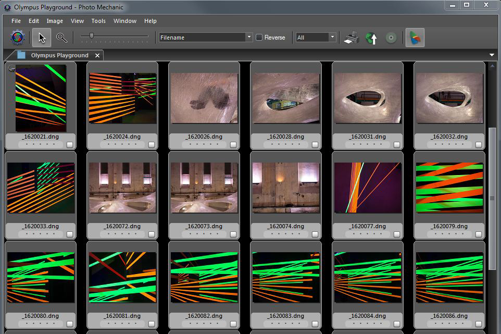Click the filename label _1620072.dng
This screenshot has width=501, height=334.
coord(122,226)
